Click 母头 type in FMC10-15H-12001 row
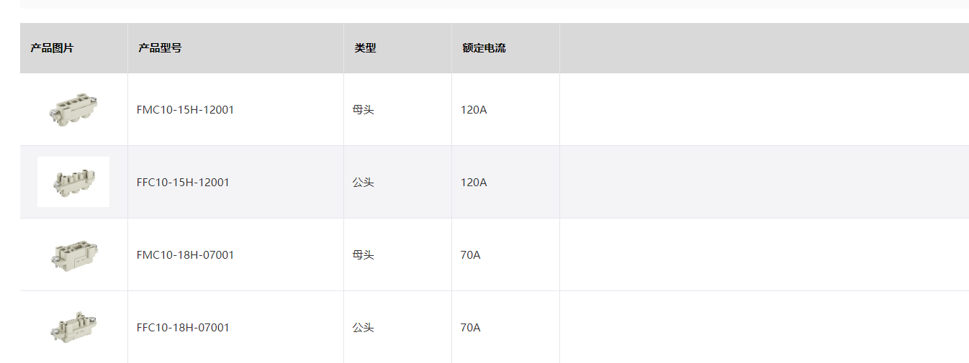The width and height of the screenshot is (969, 363). [x=363, y=110]
